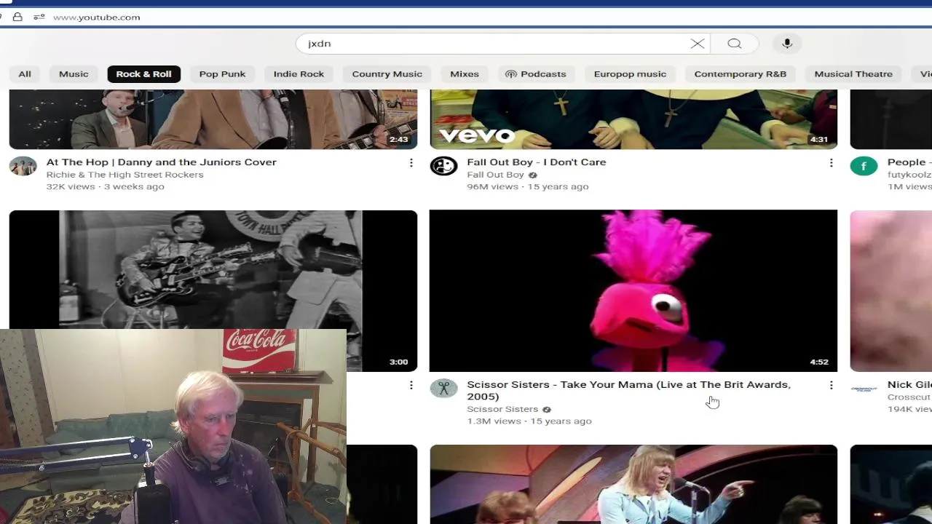Open At The Hop Danny and the Juniors Cover title
The width and height of the screenshot is (932, 524).
(x=161, y=162)
